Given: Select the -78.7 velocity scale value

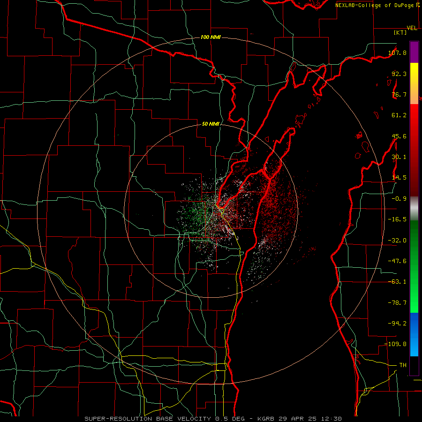Looking at the screenshot, I should [397, 303].
